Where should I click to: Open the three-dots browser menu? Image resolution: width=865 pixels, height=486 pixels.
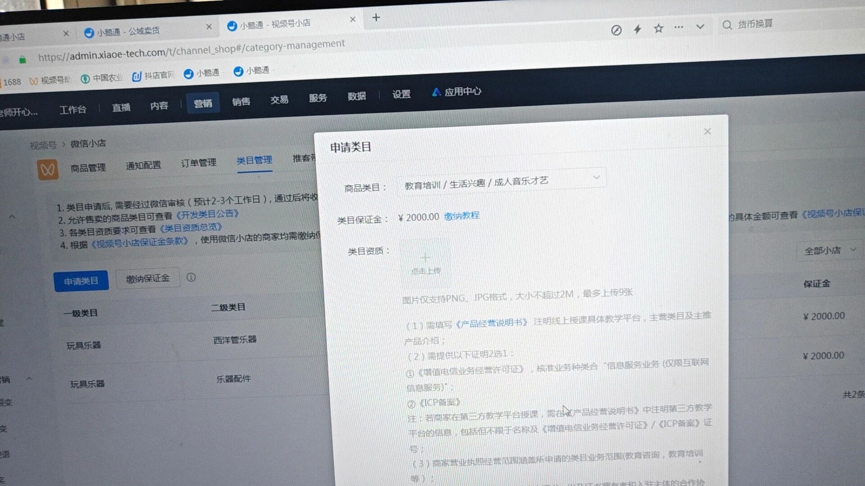click(x=679, y=27)
